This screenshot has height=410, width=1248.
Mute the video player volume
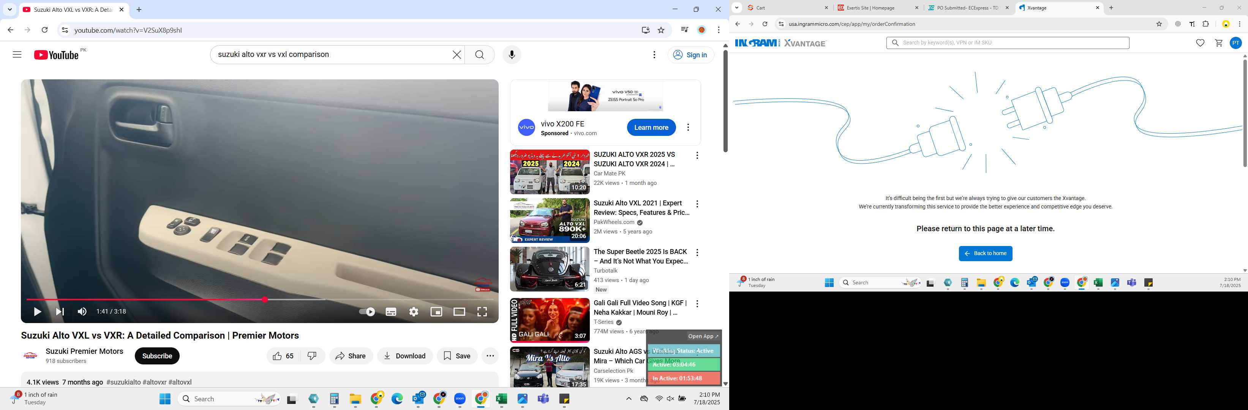pos(82,312)
